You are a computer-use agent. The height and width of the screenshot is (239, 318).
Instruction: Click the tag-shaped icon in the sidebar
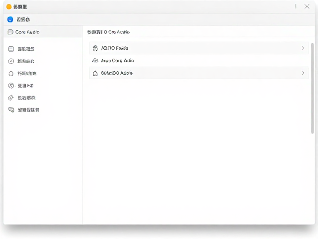pyautogui.click(x=11, y=98)
